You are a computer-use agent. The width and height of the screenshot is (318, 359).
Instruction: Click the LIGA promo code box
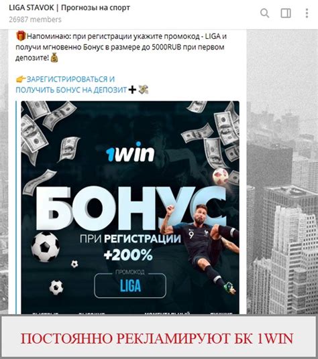coord(130,285)
